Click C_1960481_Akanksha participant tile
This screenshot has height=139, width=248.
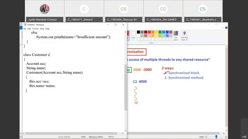point(203,11)
